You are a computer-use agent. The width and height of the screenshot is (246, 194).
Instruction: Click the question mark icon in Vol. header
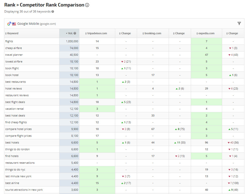click(x=75, y=33)
